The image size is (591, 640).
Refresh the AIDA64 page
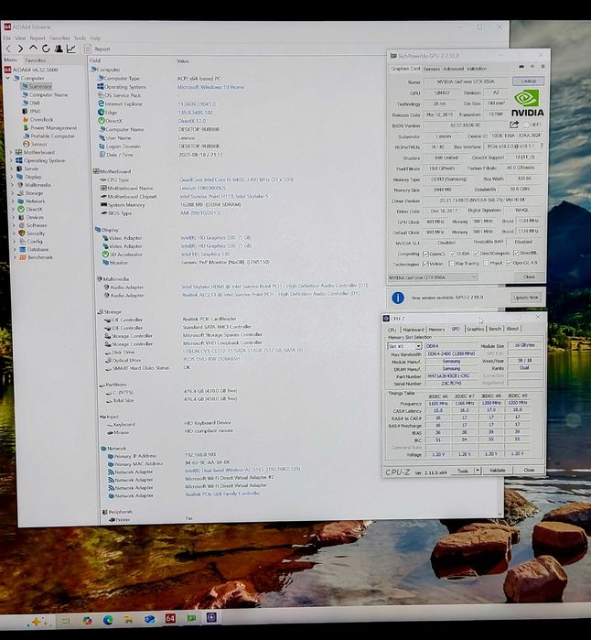coord(46,49)
